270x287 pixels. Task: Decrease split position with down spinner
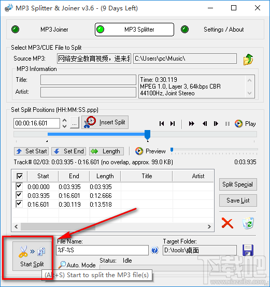64,126
